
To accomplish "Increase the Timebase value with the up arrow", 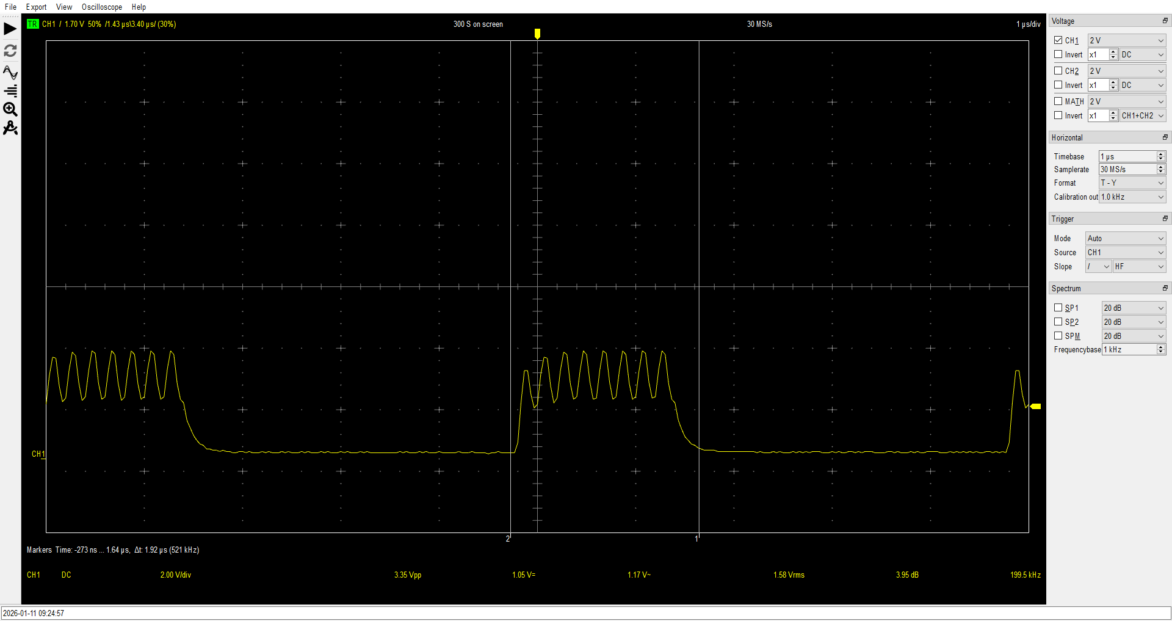I will pos(1161,154).
